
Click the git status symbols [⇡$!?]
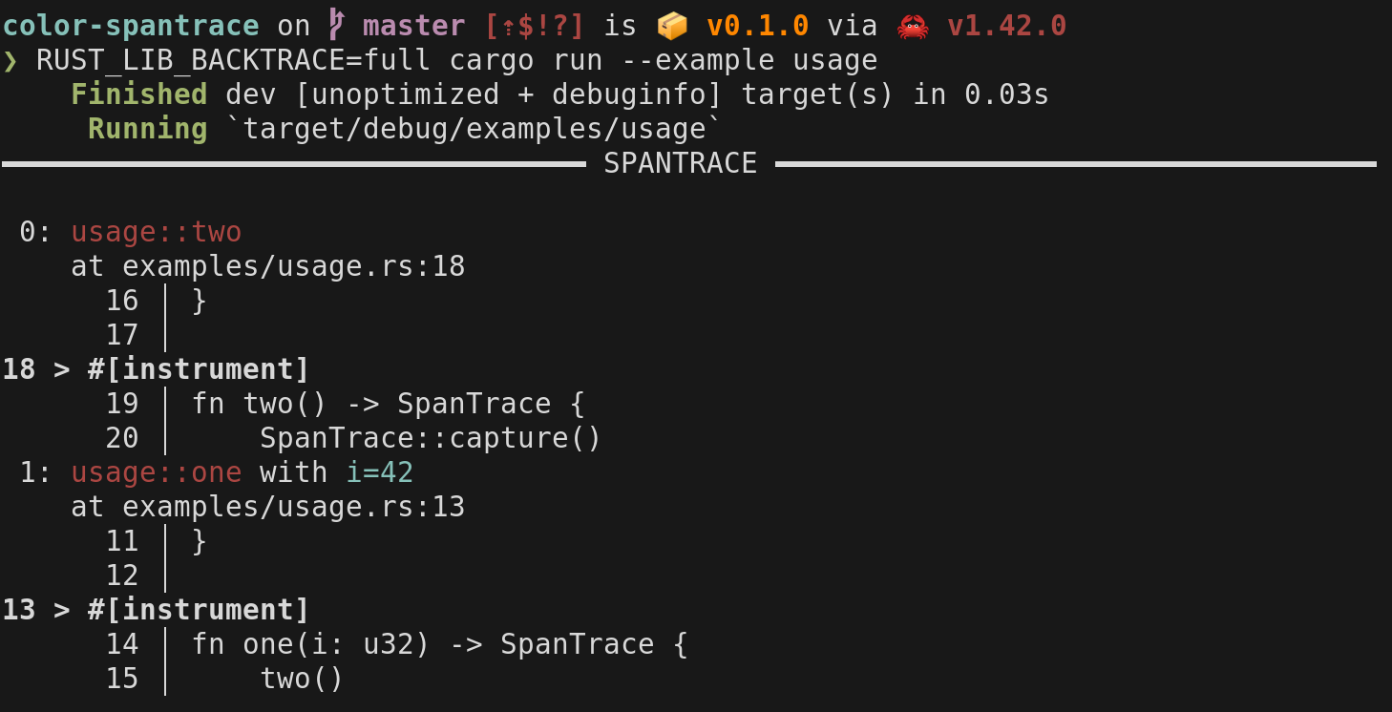[x=535, y=26]
